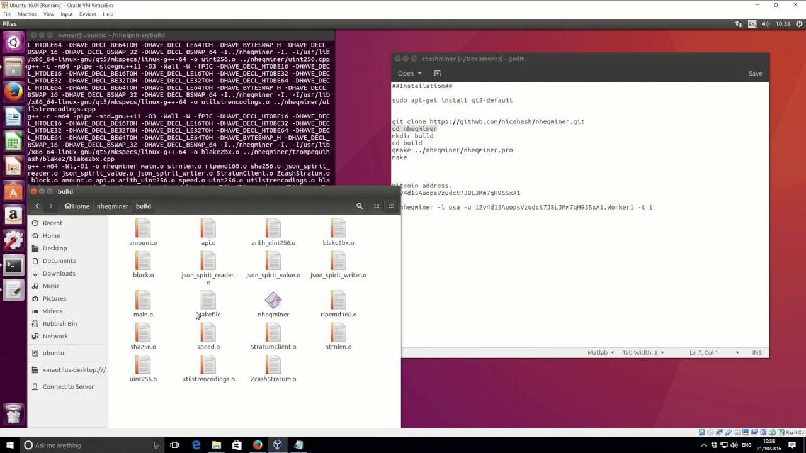Switch to gedit text editor launcher icon
806x453 pixels.
[x=13, y=290]
